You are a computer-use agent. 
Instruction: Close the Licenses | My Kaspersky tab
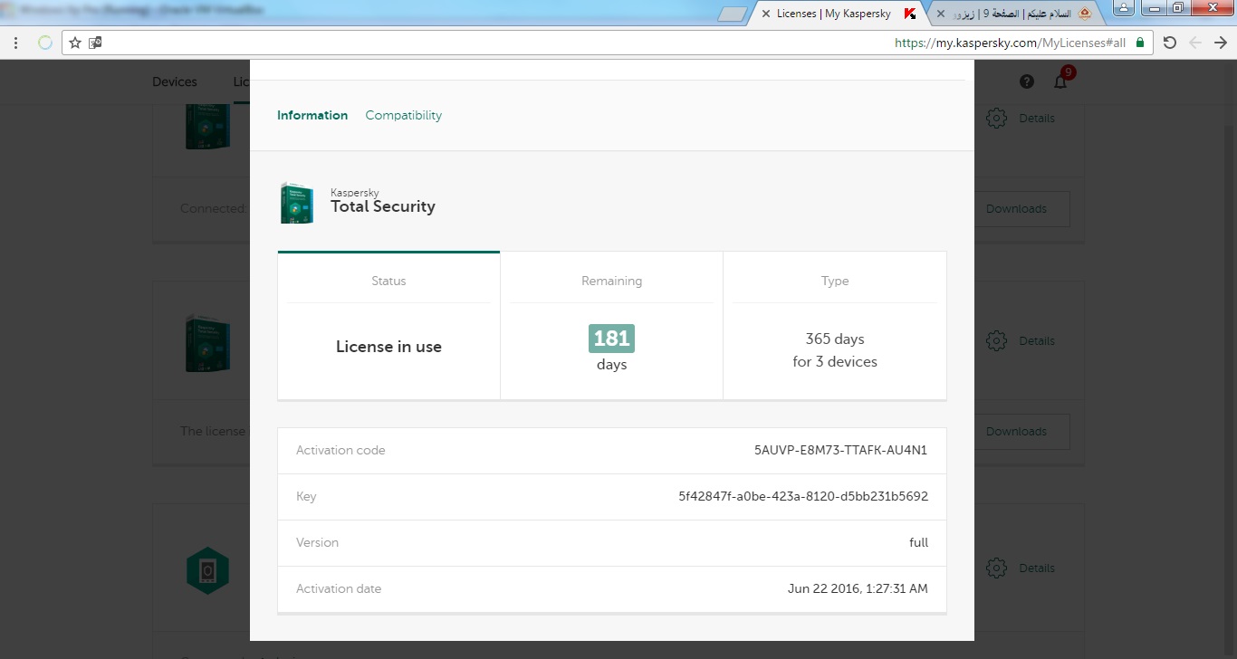[766, 14]
